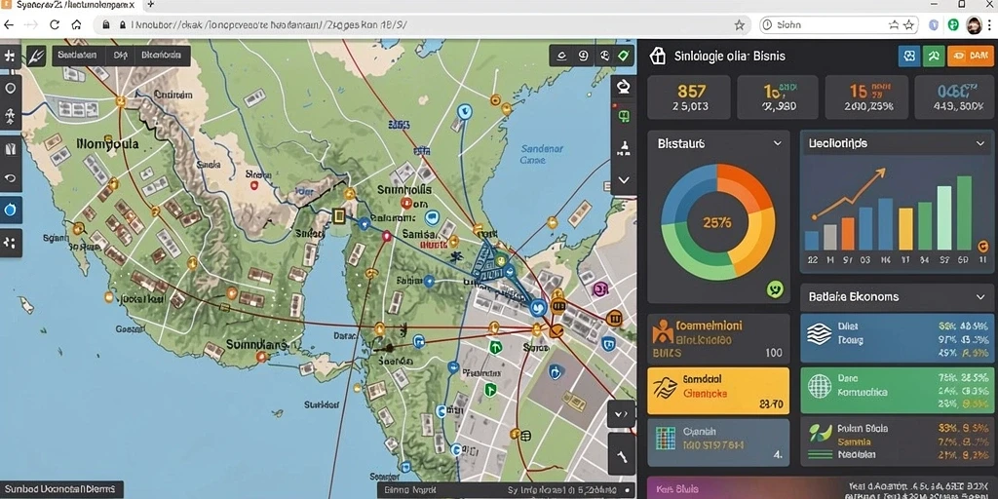998x499 pixels.
Task: Click the 857 statistic card
Action: pos(691,97)
